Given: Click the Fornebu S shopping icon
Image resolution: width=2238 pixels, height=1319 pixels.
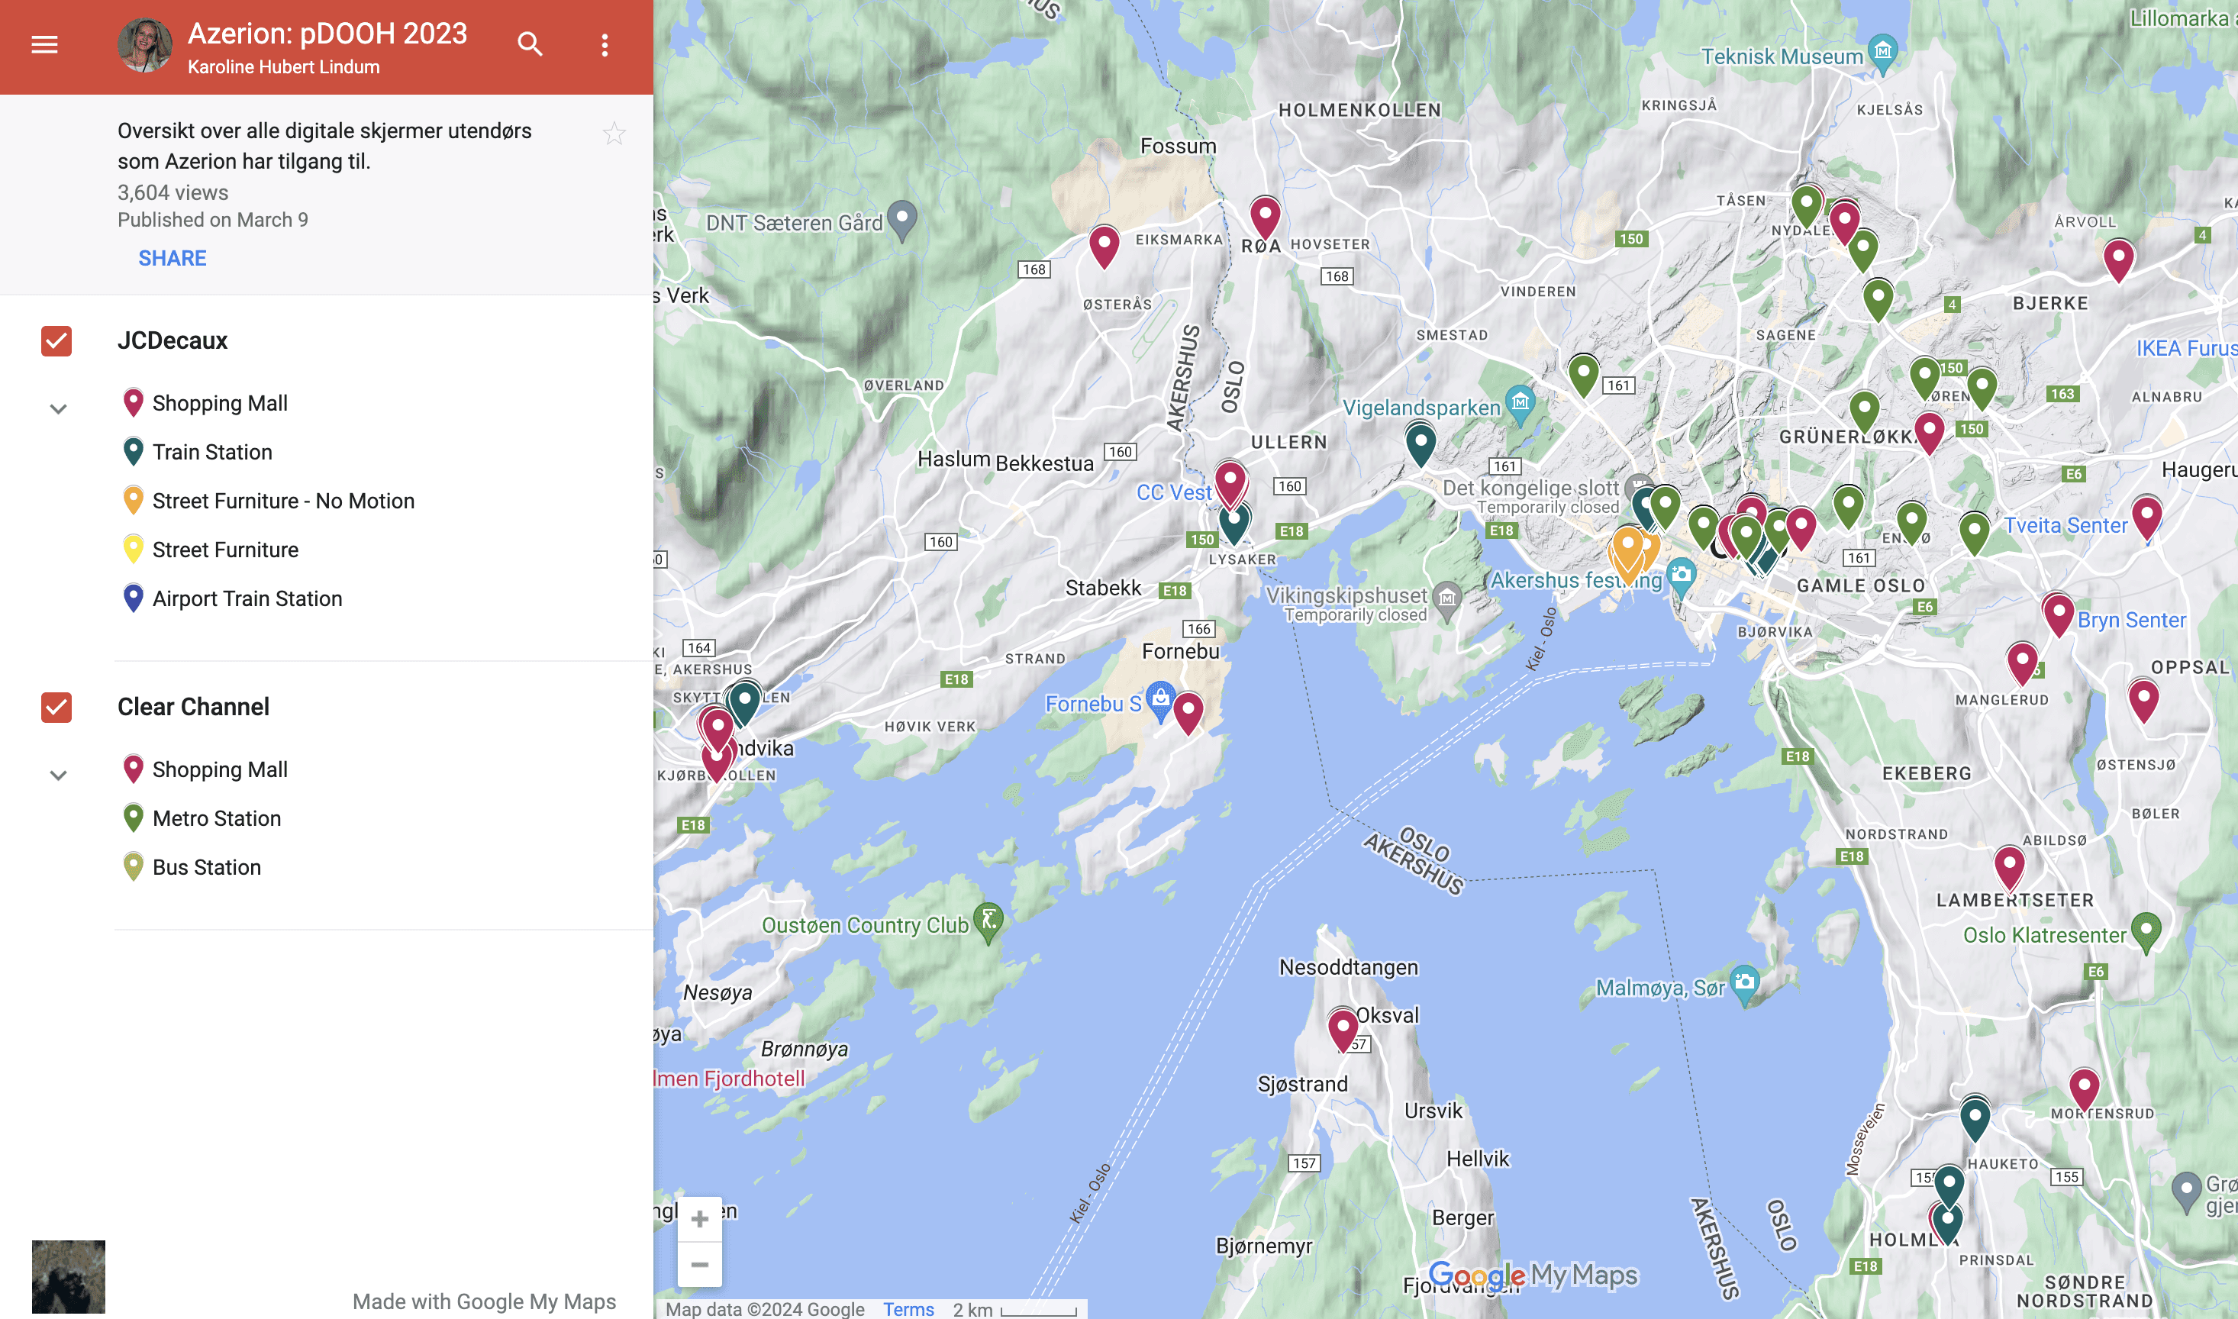Looking at the screenshot, I should [1161, 701].
